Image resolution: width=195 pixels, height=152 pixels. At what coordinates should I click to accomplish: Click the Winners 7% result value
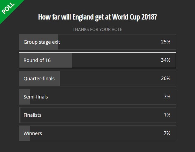[167, 133]
